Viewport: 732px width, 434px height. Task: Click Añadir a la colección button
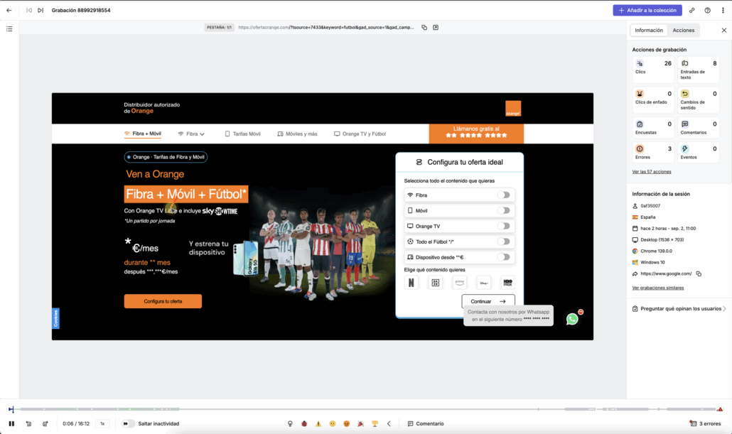[x=647, y=10]
